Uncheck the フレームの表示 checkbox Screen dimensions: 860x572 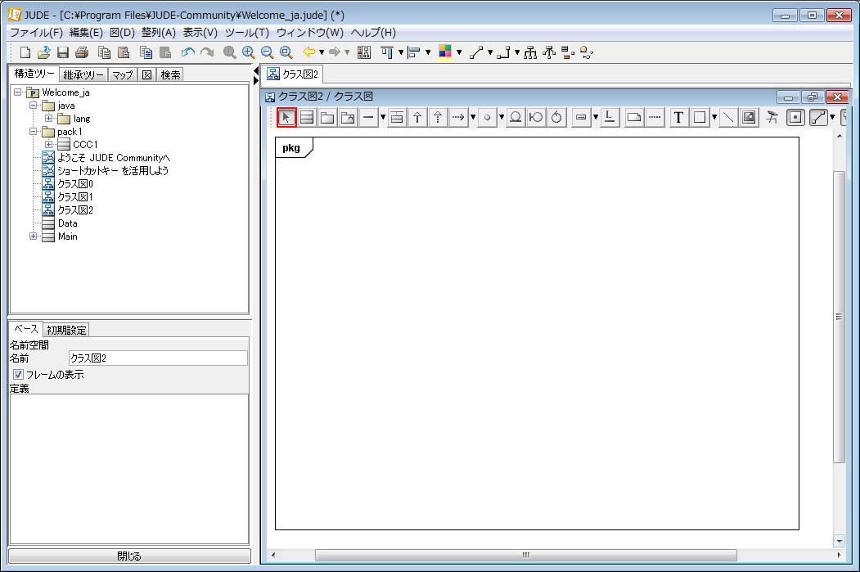(x=18, y=375)
